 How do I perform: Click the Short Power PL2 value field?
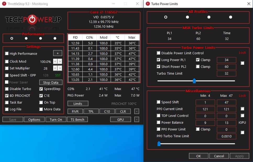pyautogui.click(x=226, y=67)
